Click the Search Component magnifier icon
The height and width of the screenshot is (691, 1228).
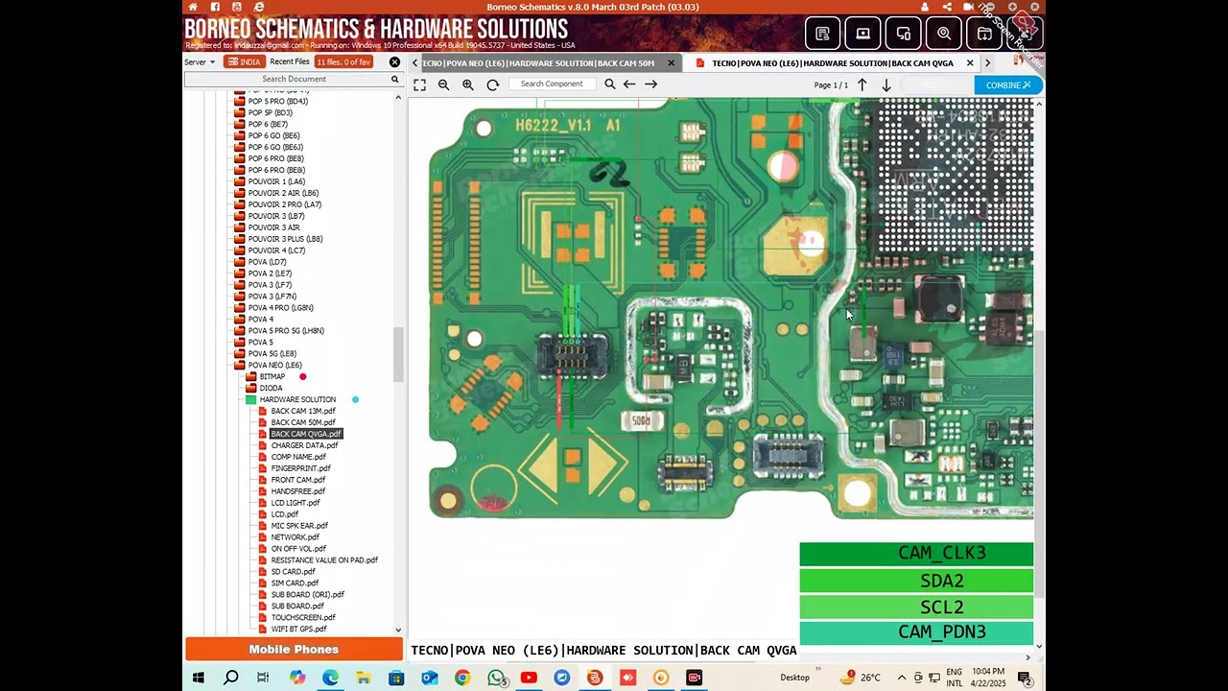(x=610, y=84)
